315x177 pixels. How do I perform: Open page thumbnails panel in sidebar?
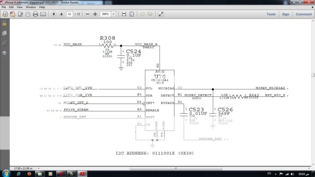pyautogui.click(x=4, y=33)
